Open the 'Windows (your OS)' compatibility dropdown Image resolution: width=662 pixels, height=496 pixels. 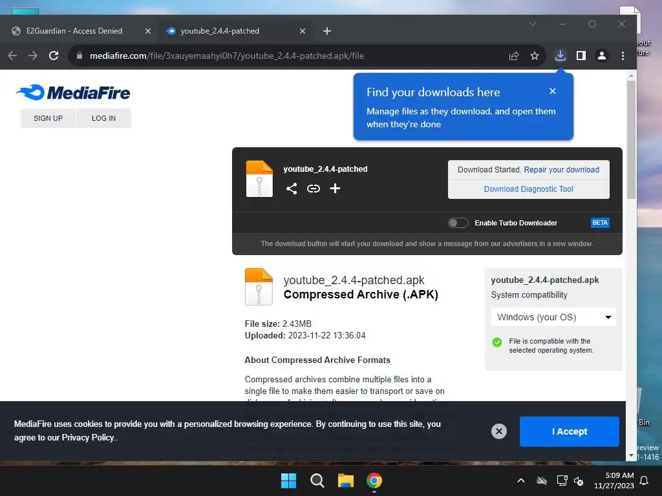(553, 317)
